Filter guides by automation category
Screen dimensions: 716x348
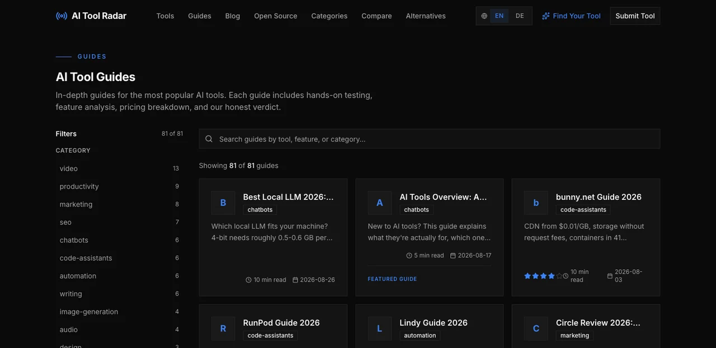(119, 276)
